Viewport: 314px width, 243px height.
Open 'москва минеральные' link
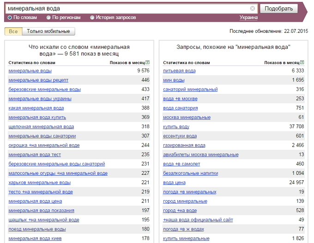point(187,118)
